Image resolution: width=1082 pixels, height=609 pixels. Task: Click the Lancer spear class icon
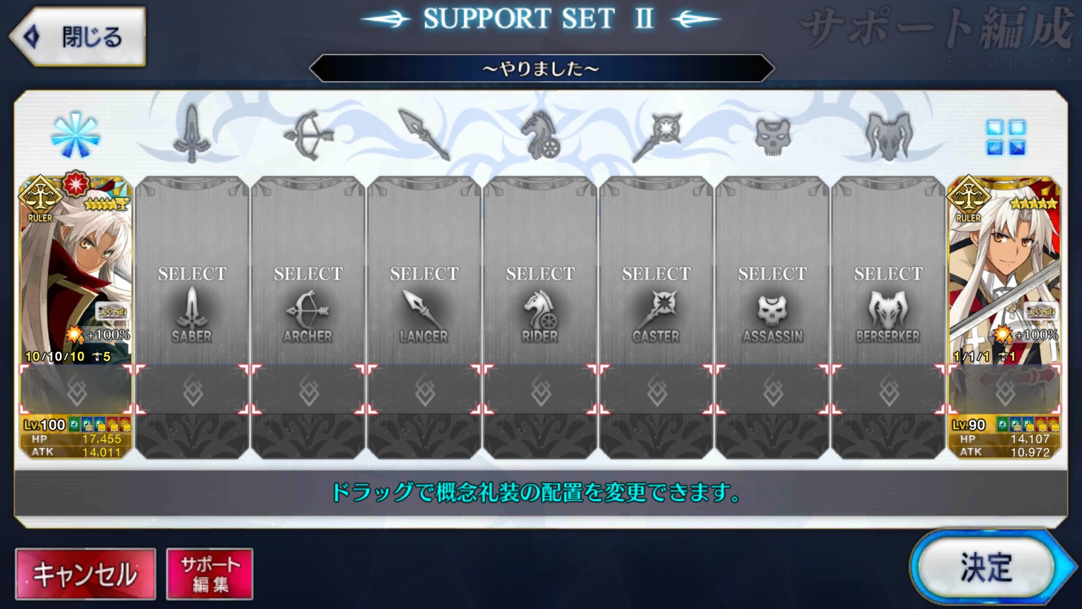tap(424, 135)
